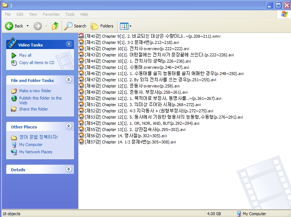Click the 18 objects status bar text
The height and width of the screenshot is (217, 291).
point(11,214)
